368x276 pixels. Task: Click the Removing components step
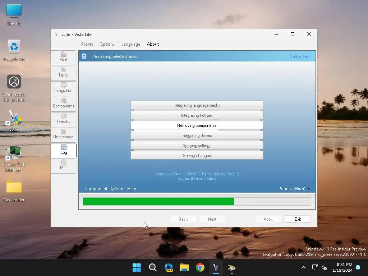(x=197, y=125)
